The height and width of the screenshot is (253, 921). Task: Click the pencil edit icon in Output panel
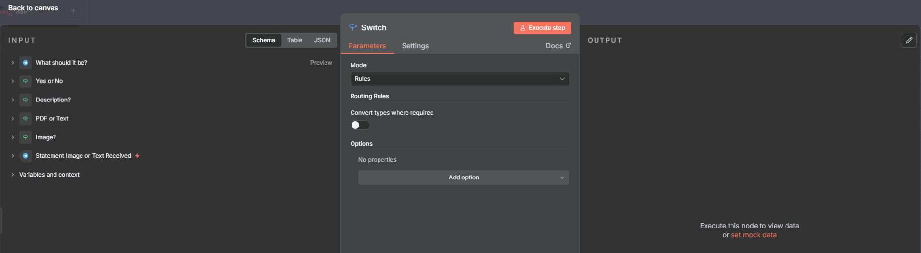[x=909, y=40]
